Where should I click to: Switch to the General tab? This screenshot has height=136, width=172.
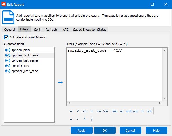pos(10,30)
